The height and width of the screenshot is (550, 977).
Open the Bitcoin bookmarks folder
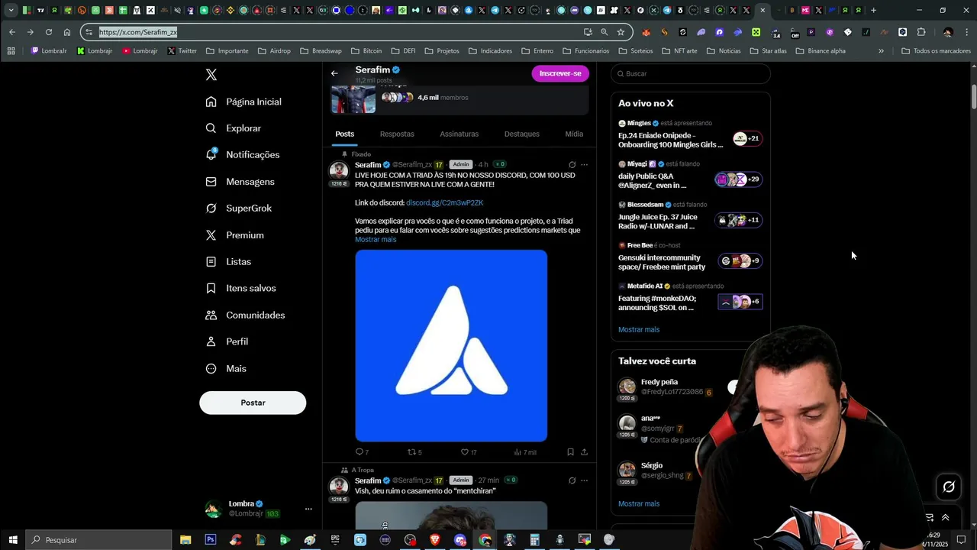[x=366, y=51]
